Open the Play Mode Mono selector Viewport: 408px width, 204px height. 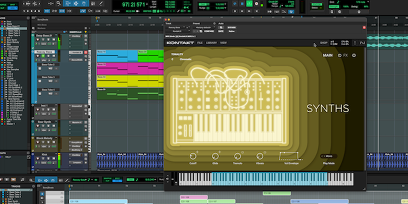(329, 156)
